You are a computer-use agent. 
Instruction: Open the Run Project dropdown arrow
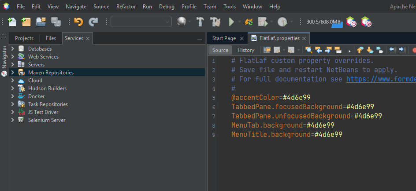(239, 22)
